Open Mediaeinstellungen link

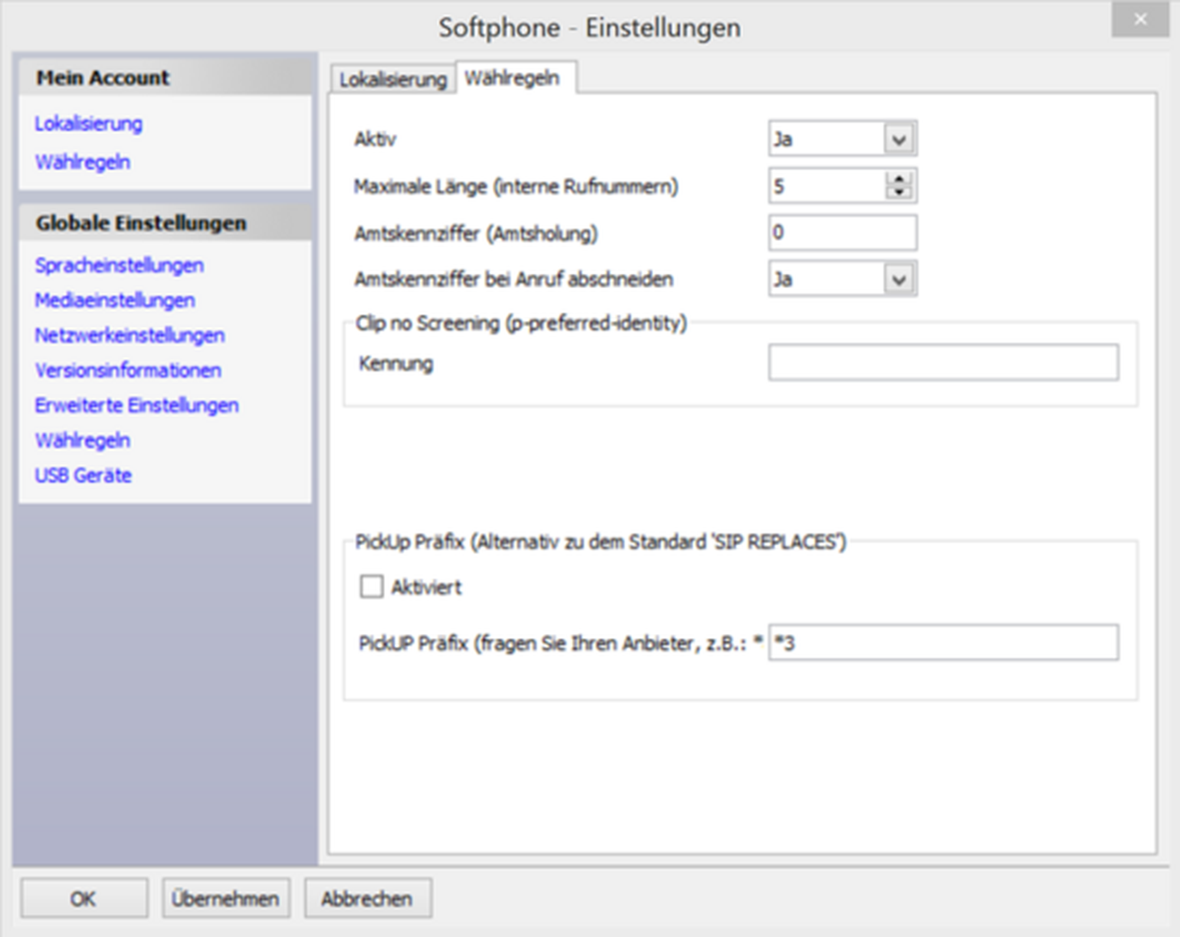click(115, 300)
